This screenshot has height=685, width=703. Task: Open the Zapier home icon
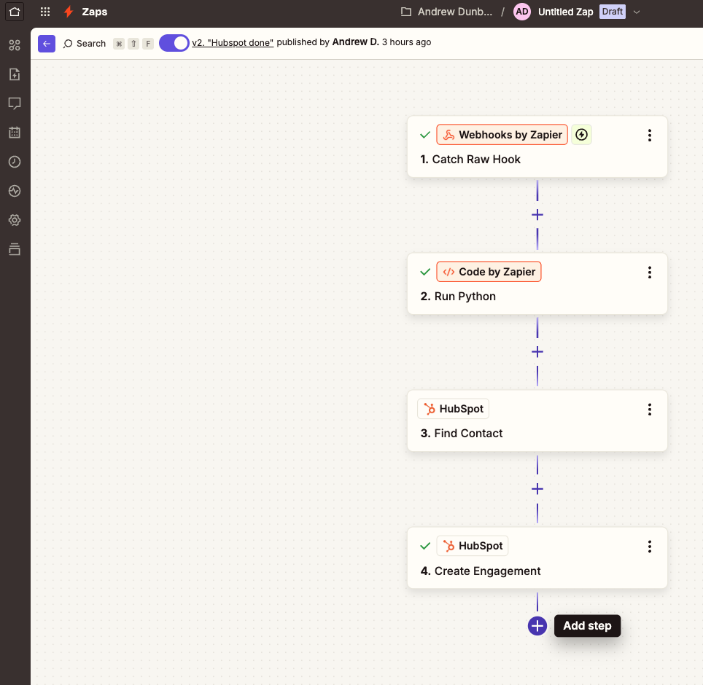tap(15, 12)
